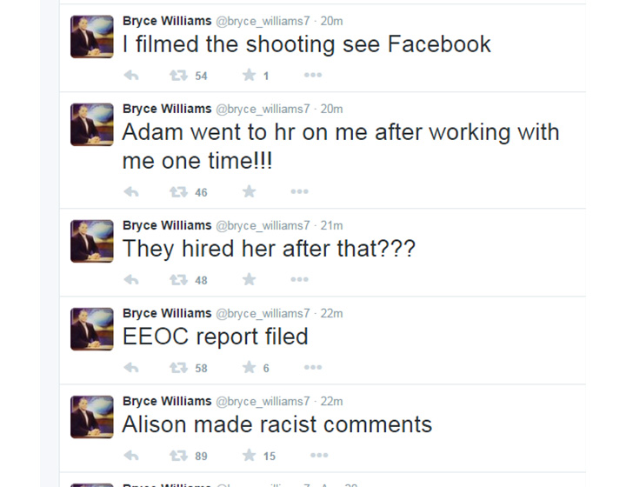Reply to the "Adam went to hr" tweet

pos(131,192)
